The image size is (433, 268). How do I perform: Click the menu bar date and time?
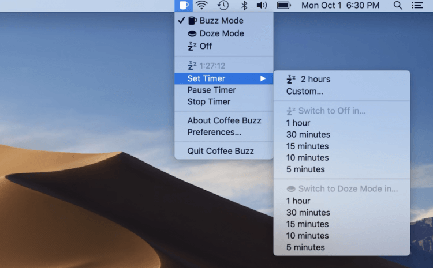coord(340,5)
